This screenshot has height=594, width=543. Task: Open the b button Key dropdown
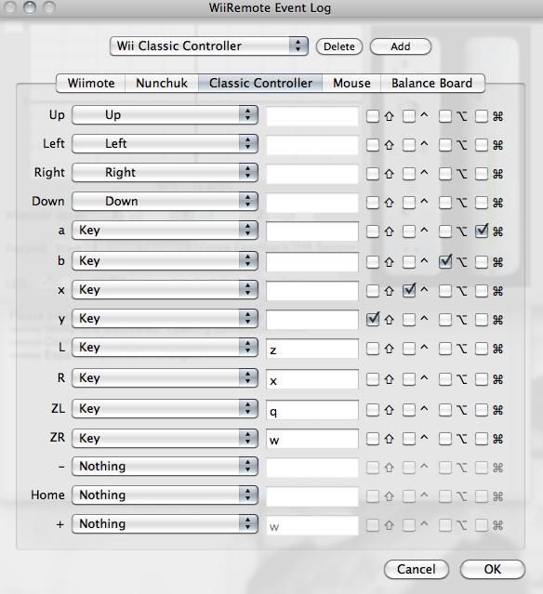click(x=165, y=260)
